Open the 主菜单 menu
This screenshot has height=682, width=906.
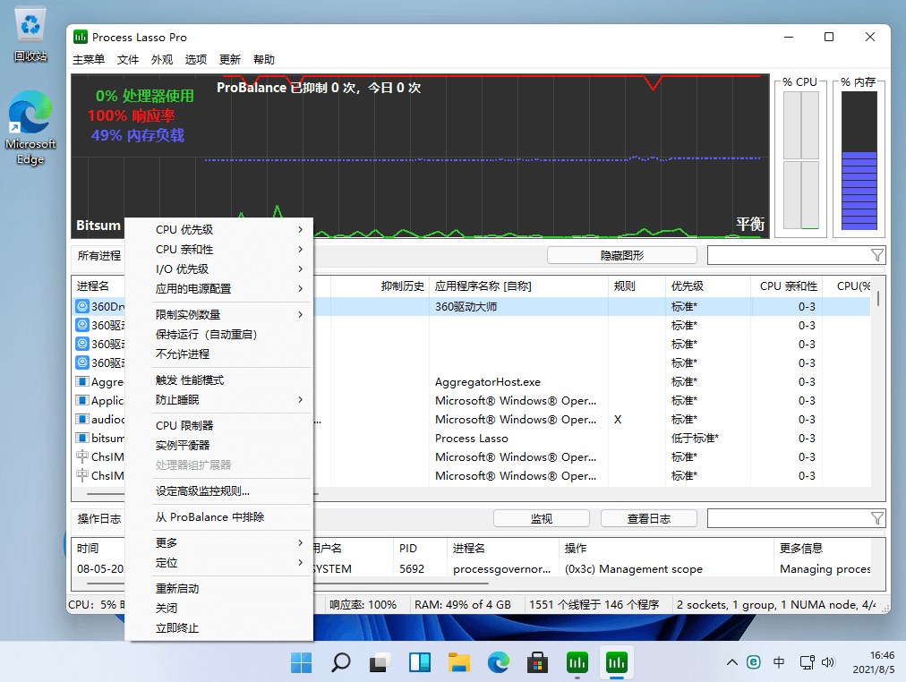[89, 59]
